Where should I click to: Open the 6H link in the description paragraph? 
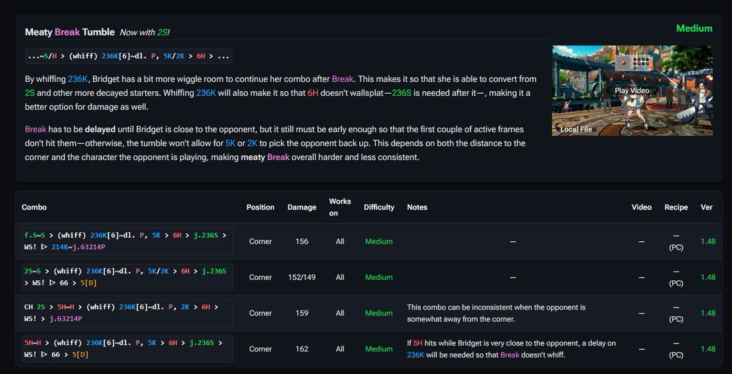313,93
